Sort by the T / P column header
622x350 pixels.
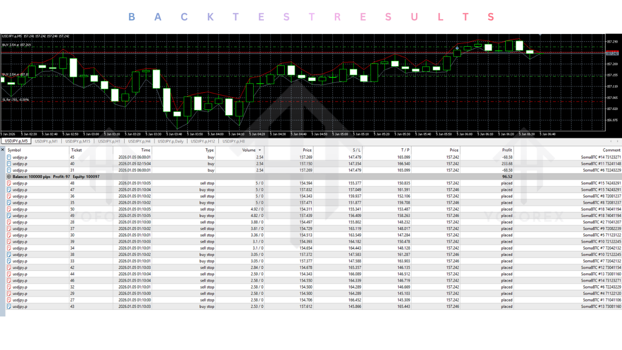coord(405,150)
